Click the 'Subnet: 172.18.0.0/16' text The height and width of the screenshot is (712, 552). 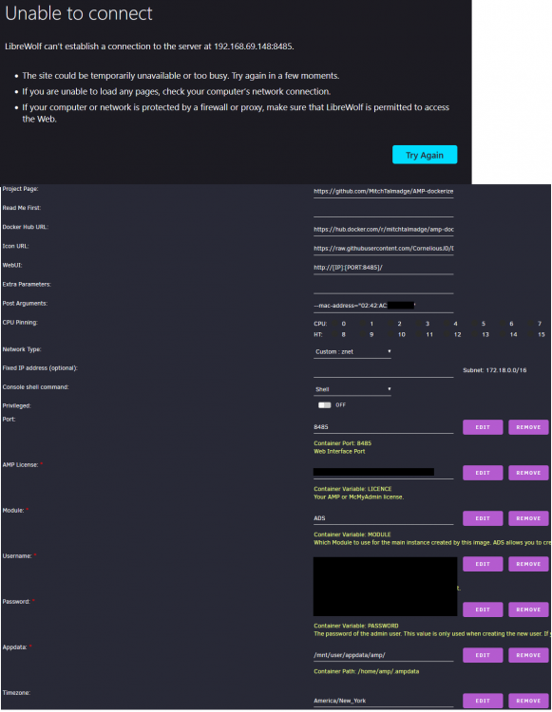tap(494, 370)
